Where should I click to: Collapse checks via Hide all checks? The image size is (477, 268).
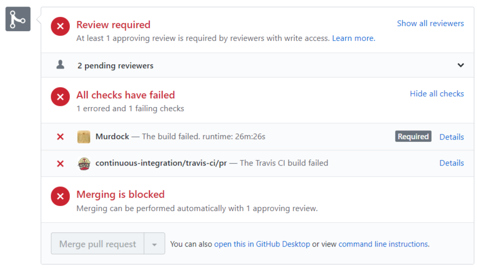coord(437,94)
